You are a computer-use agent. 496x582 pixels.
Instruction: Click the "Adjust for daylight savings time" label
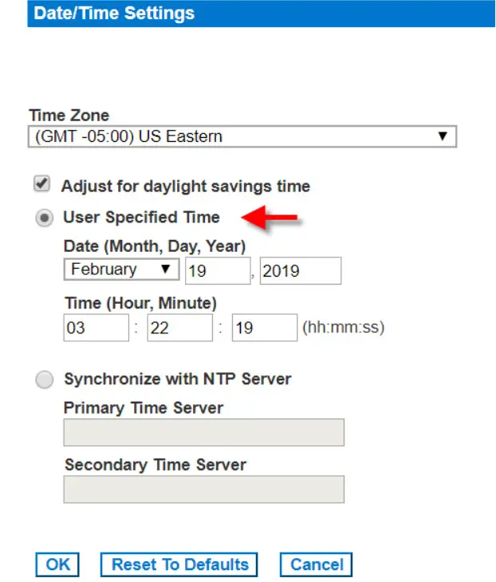pos(185,187)
